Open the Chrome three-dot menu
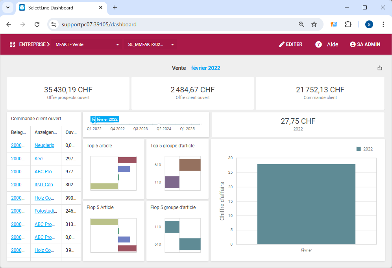The height and width of the screenshot is (268, 392). (x=383, y=24)
